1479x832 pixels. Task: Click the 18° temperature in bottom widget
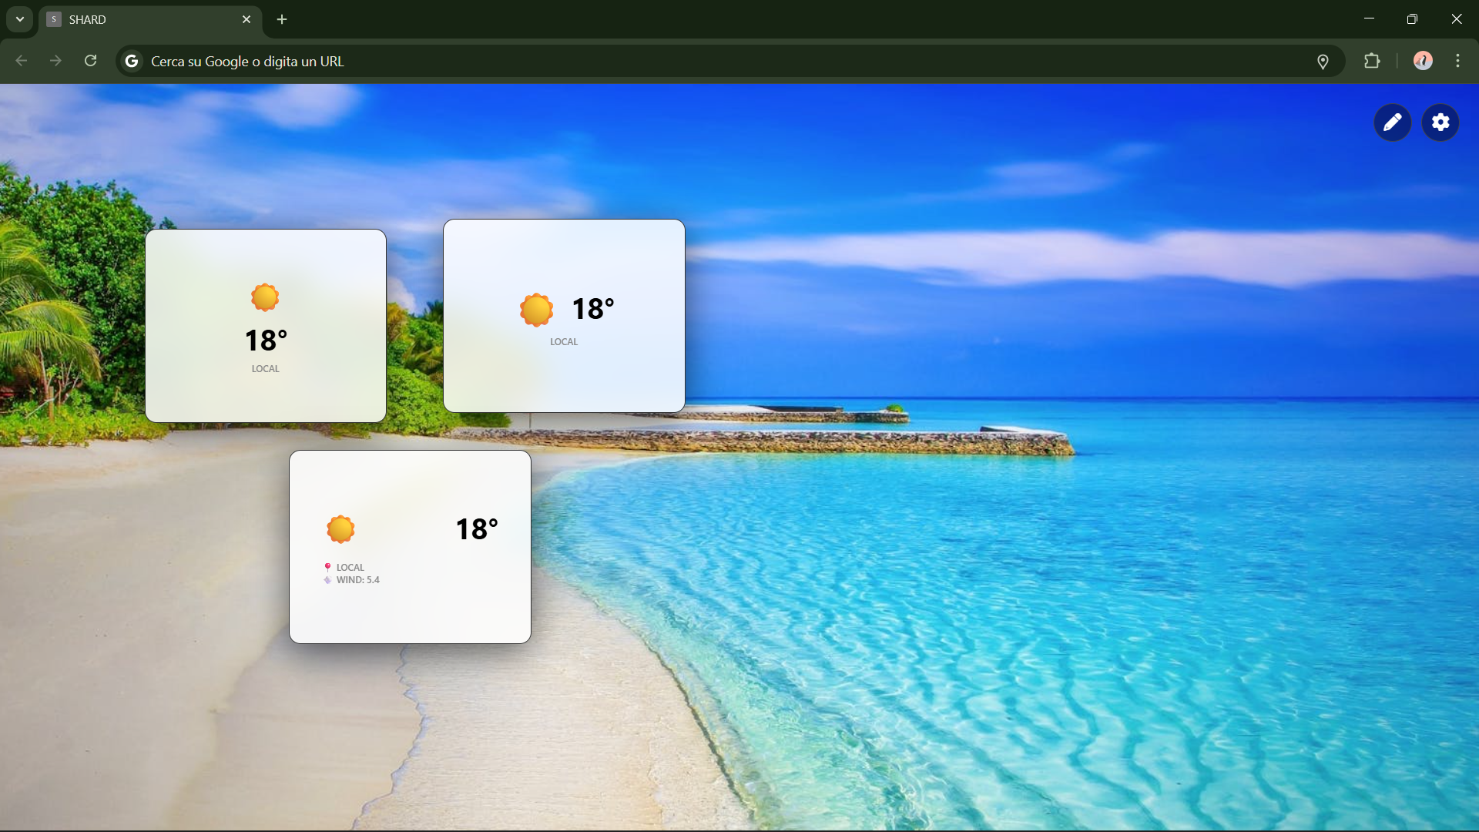[x=477, y=529]
